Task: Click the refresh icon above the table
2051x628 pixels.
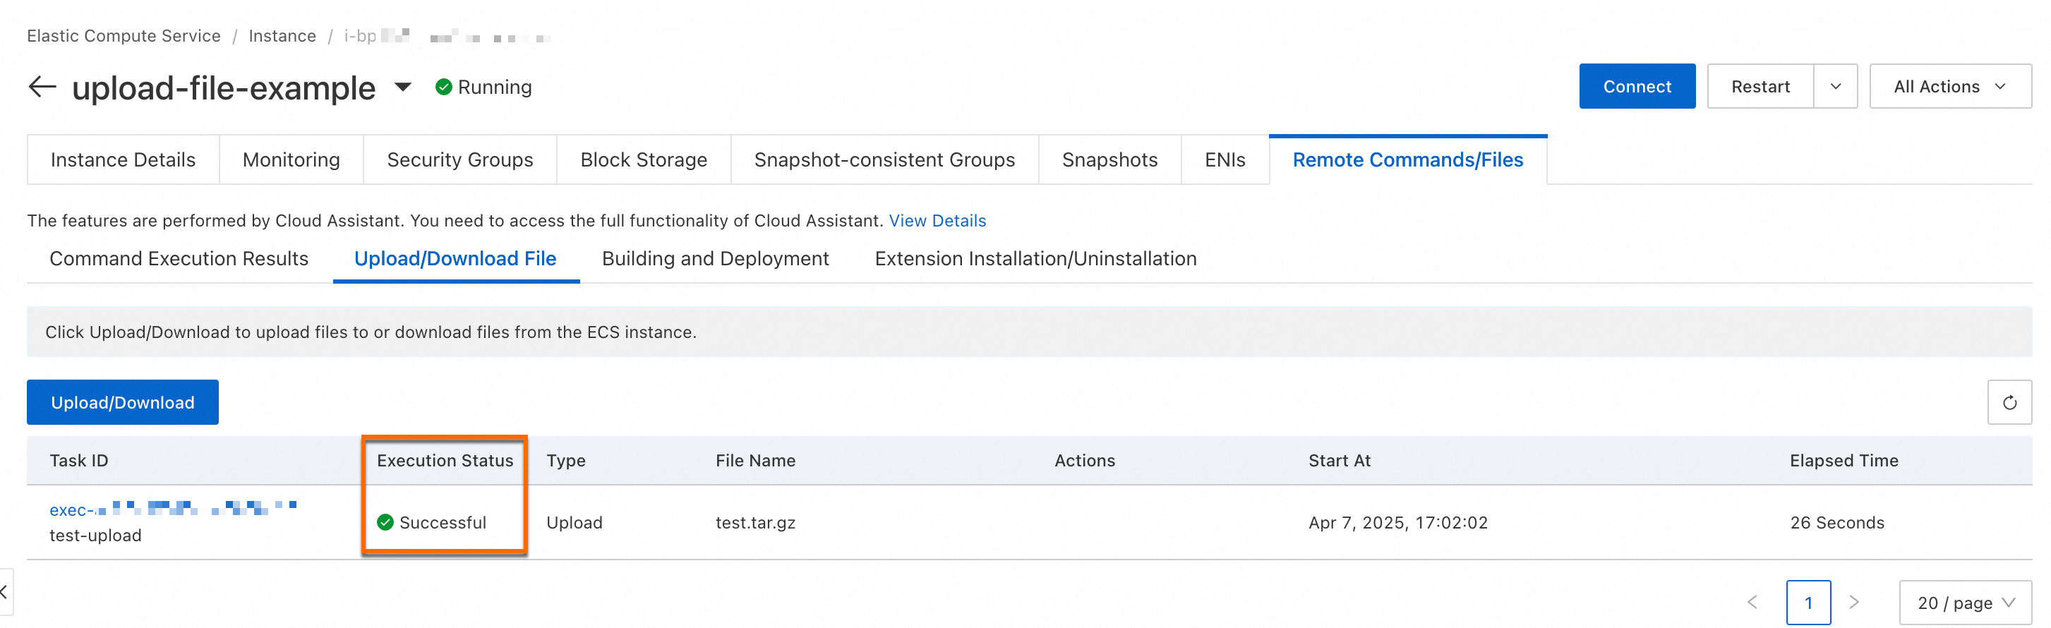Action: point(2009,403)
